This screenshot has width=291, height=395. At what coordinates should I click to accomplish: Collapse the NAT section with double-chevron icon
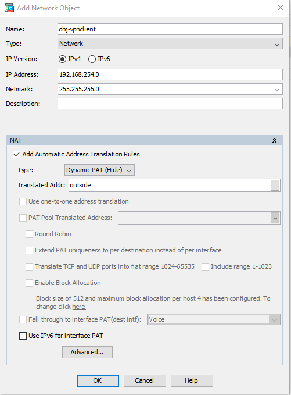click(274, 140)
